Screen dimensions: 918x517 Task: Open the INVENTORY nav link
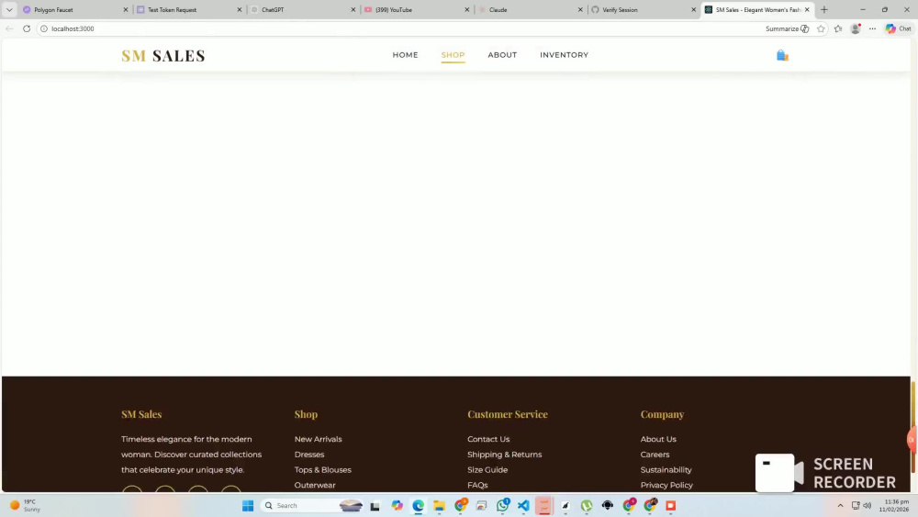pos(564,55)
